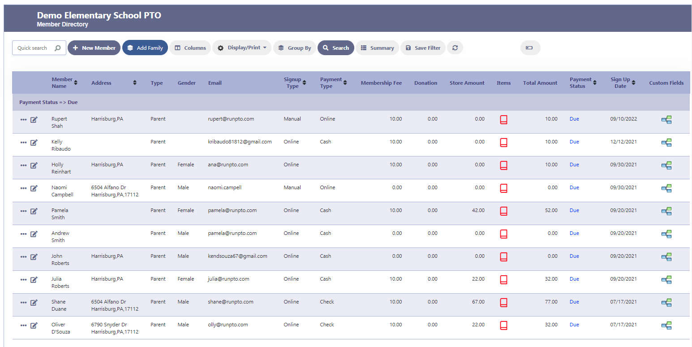692x347 pixels.
Task: Click the Search button
Action: (336, 48)
